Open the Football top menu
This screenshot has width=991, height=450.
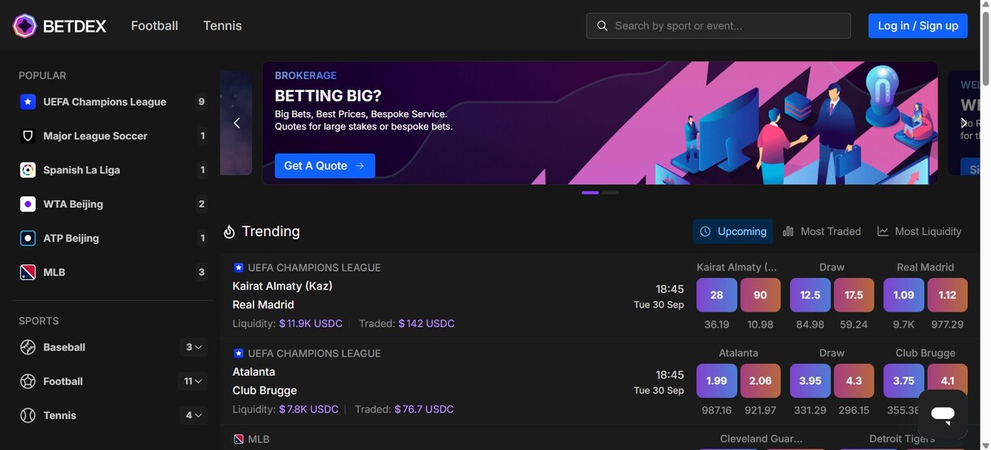click(x=155, y=26)
